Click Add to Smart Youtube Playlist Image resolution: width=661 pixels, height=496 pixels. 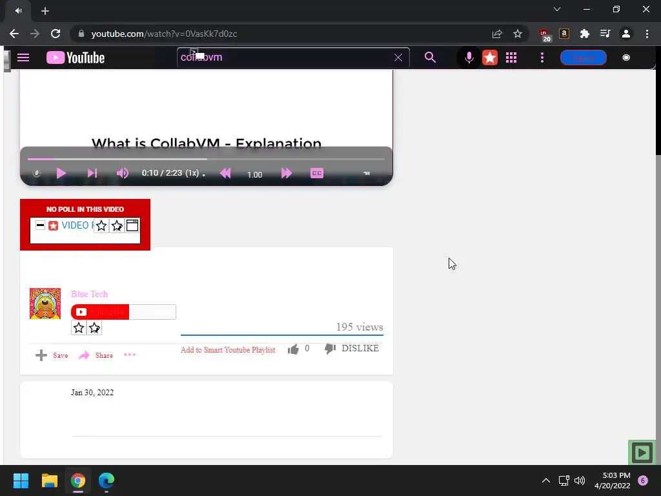point(228,349)
